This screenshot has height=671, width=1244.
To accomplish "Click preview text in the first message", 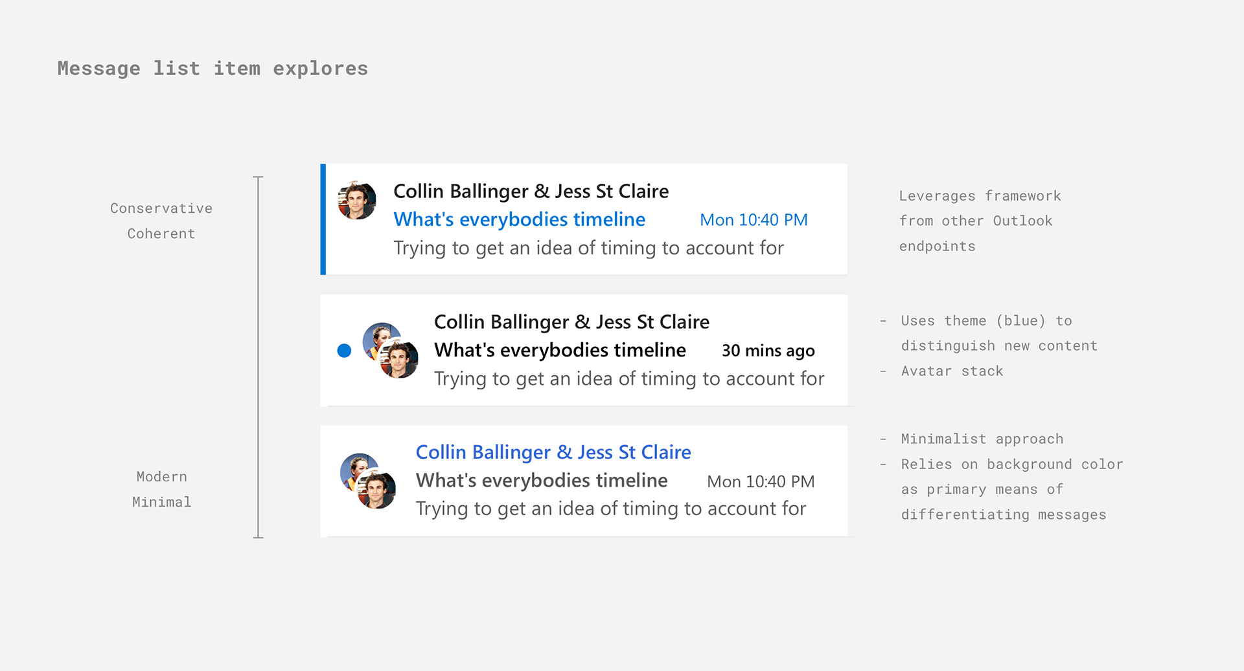I will pyautogui.click(x=588, y=248).
